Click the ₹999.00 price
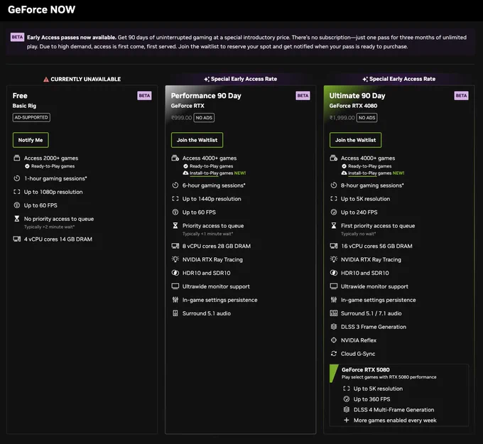This screenshot has height=444, width=483. click(x=181, y=118)
